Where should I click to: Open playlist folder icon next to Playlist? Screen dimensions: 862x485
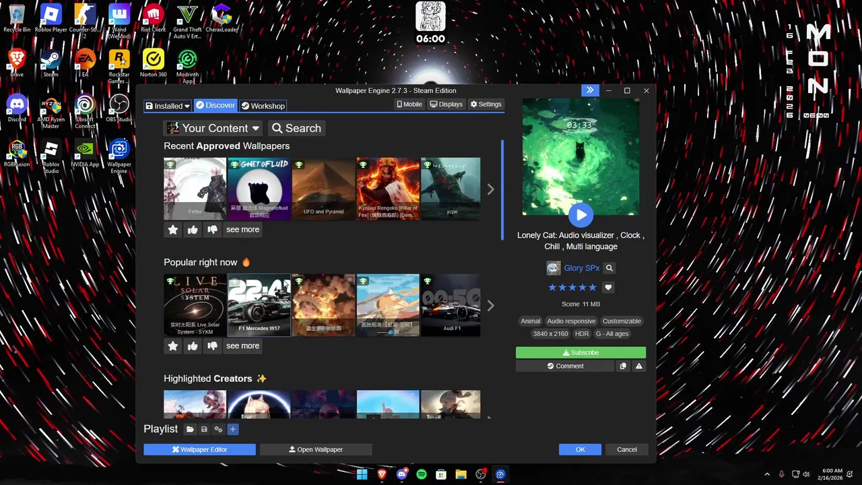(x=191, y=429)
